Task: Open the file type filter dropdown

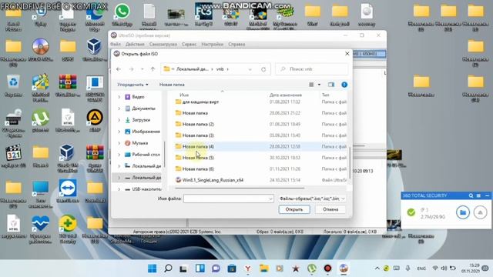Action: [312, 199]
